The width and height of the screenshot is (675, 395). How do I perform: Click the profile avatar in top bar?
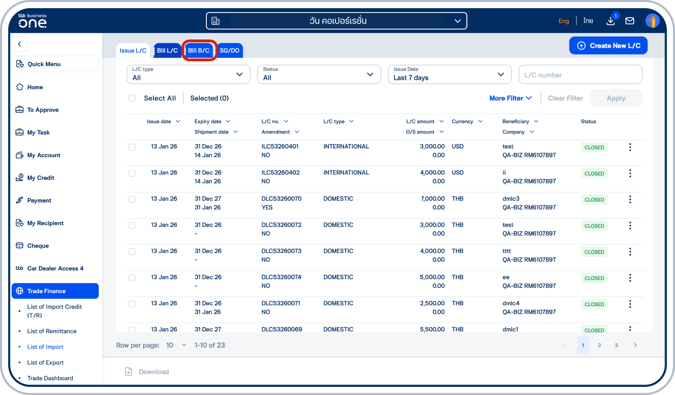tap(653, 20)
